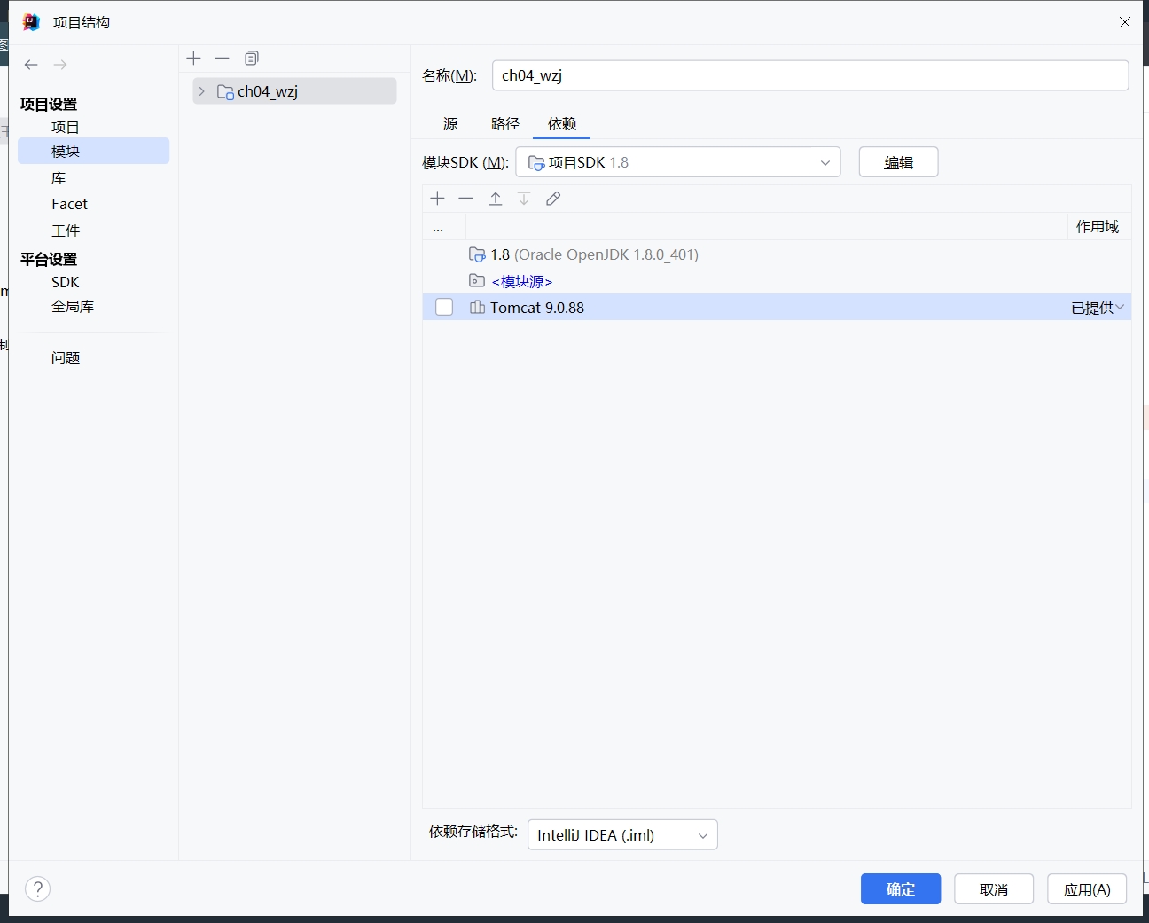This screenshot has height=923, width=1149.
Task: Open the help question mark icon
Action: coord(38,888)
